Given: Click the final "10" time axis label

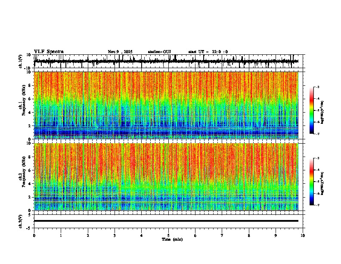Looking at the screenshot, I should click(303, 236).
